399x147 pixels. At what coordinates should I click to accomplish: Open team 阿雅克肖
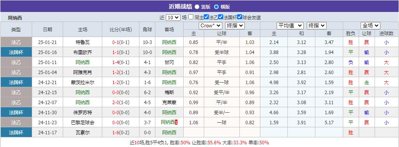point(83,73)
